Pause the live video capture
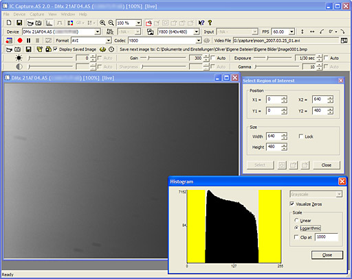Screen dimensions: 352x279 click(x=29, y=40)
